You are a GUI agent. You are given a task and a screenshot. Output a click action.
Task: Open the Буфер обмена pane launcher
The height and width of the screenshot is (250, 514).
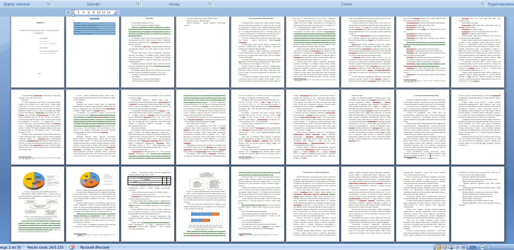click(x=49, y=4)
